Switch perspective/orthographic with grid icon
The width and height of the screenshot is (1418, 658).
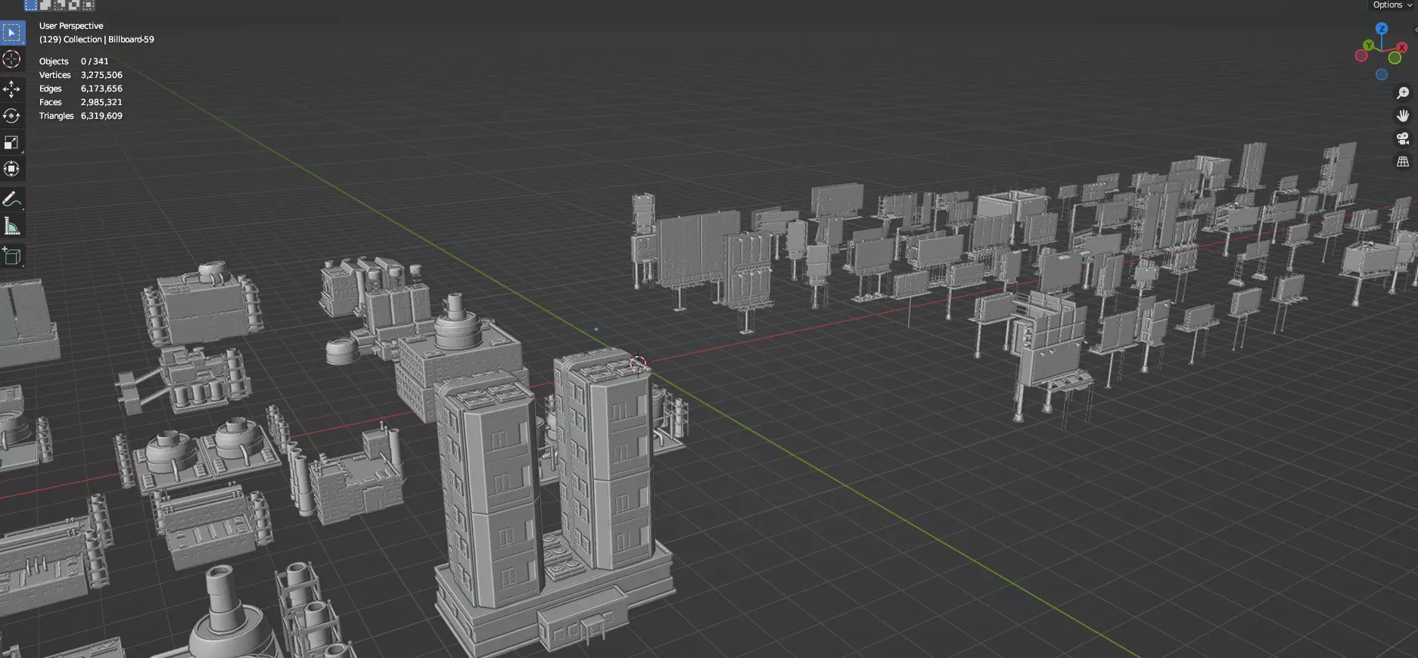pyautogui.click(x=1403, y=162)
